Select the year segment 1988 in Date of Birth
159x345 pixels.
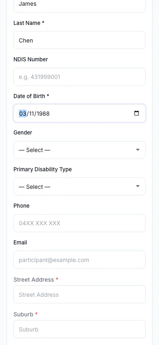tap(43, 114)
